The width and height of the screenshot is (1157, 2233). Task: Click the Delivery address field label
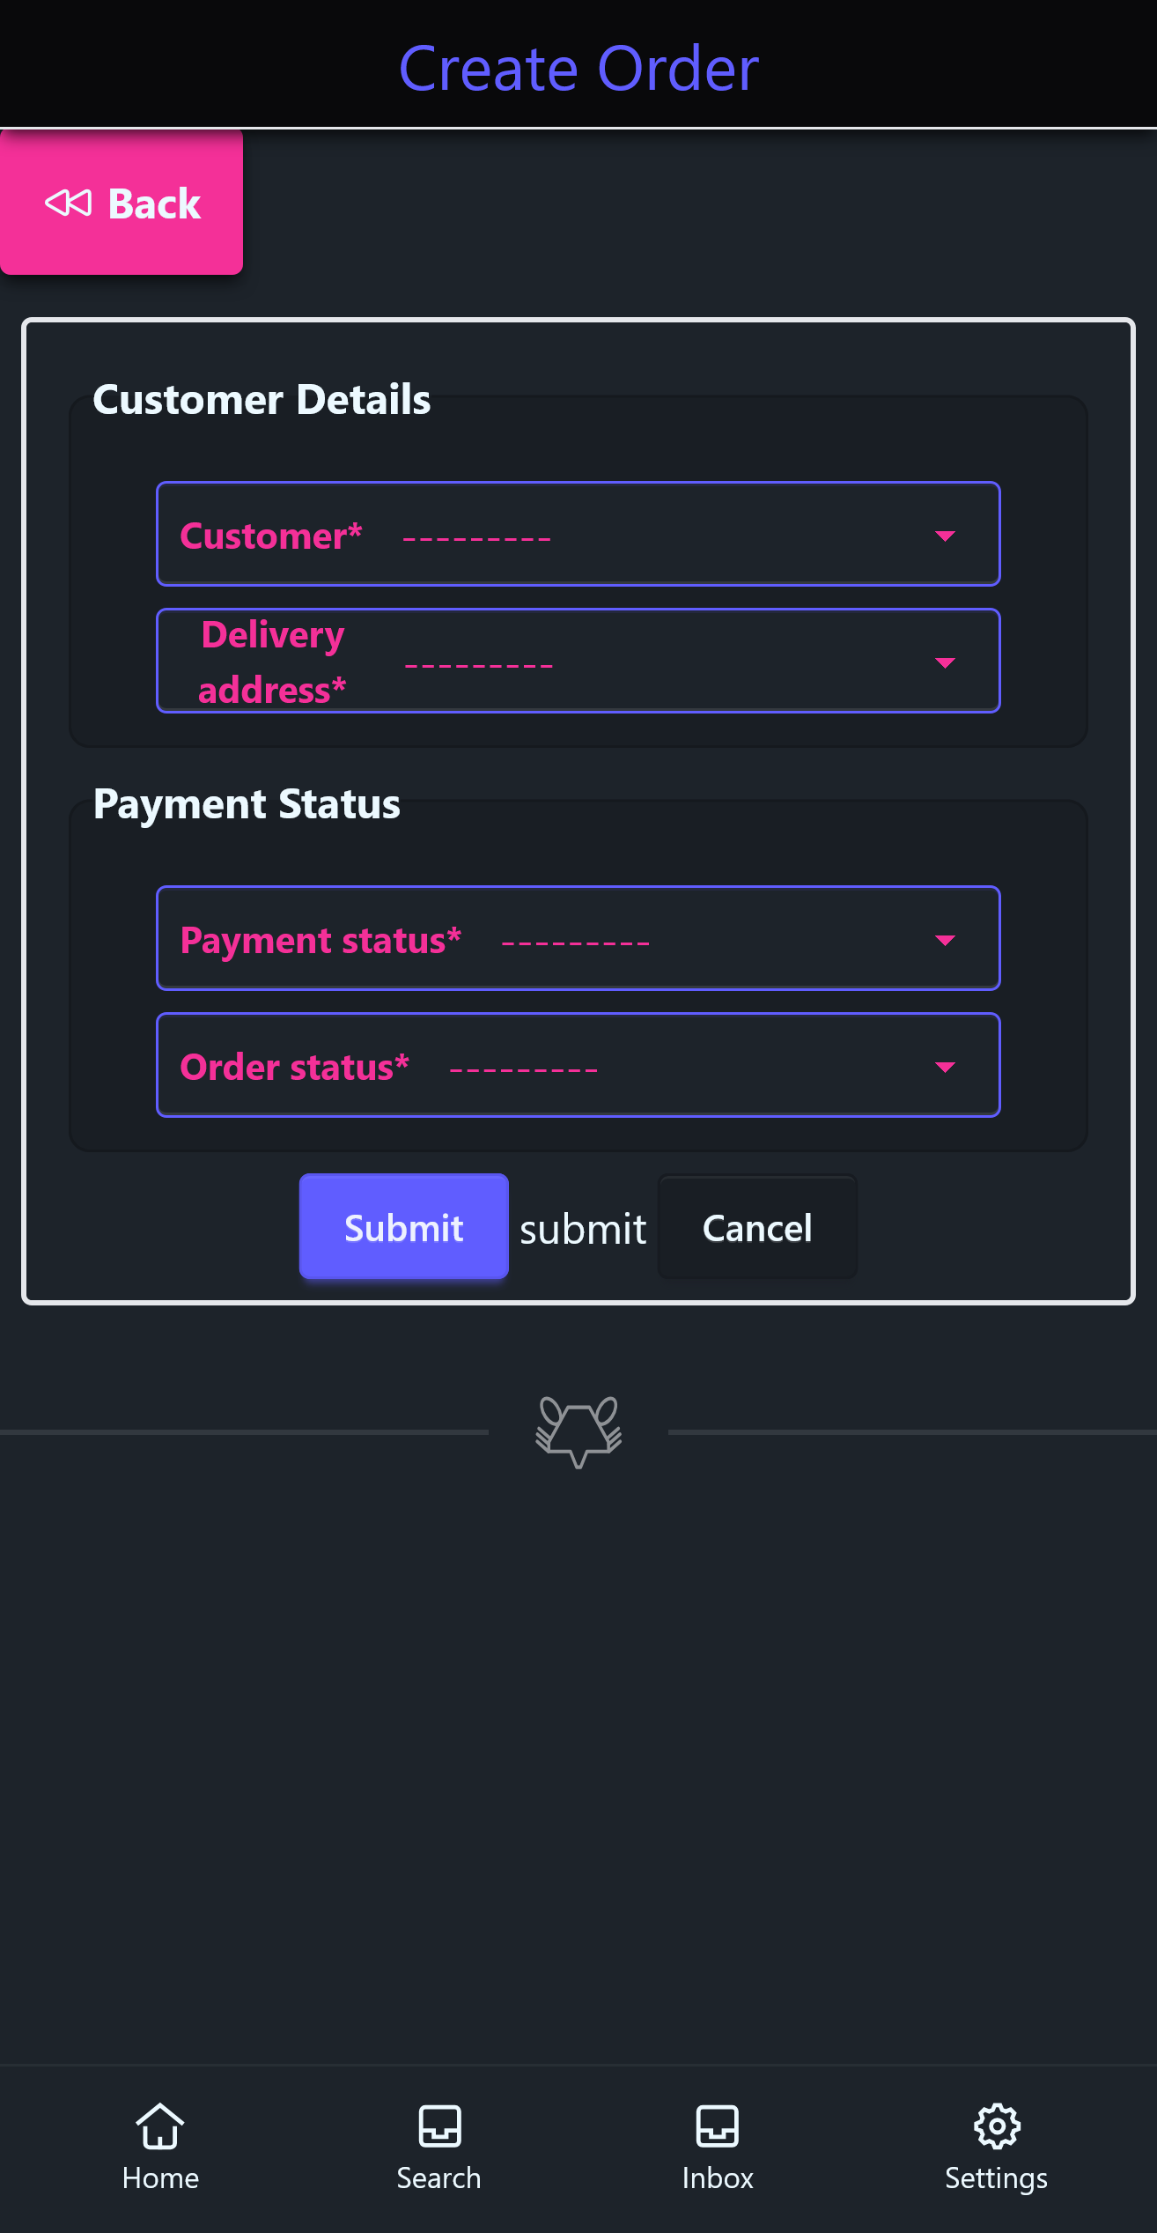pyautogui.click(x=272, y=662)
